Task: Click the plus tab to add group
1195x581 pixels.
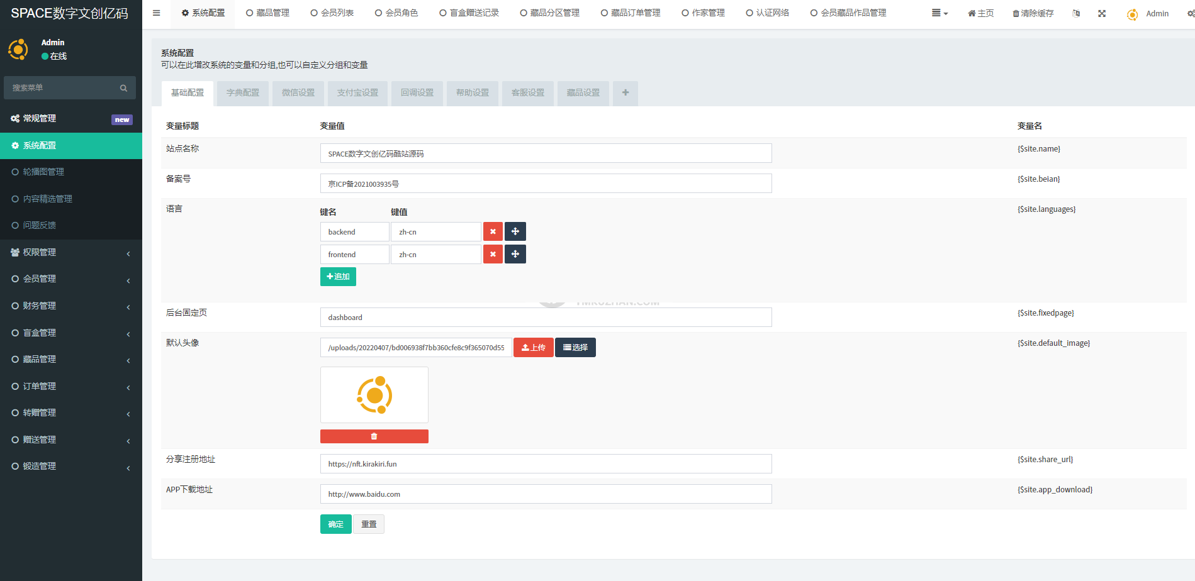Action: (x=625, y=93)
